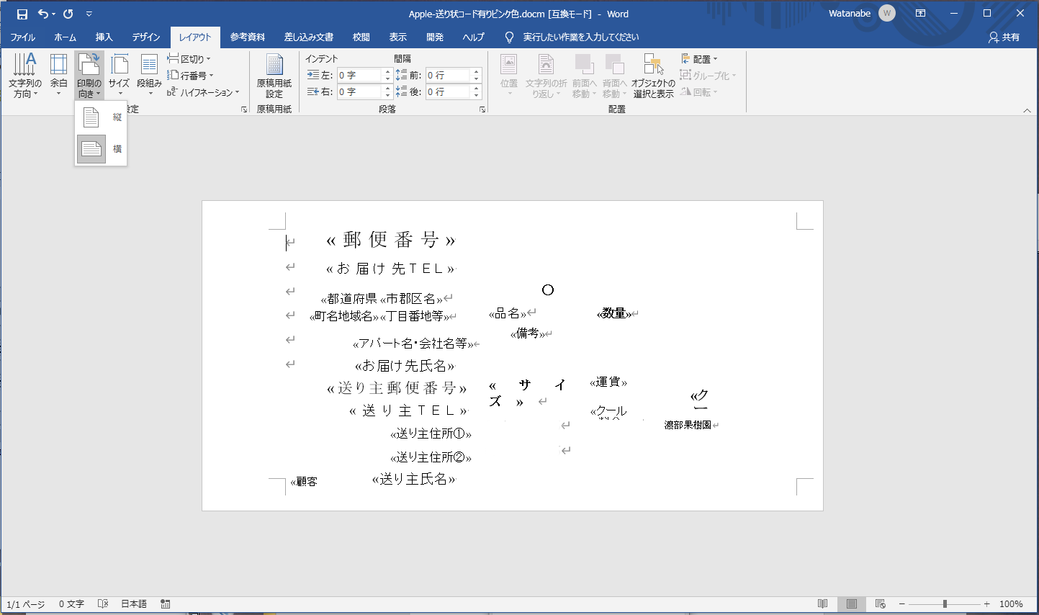Switch to the 挿入 tab
This screenshot has width=1039, height=615.
tap(104, 37)
